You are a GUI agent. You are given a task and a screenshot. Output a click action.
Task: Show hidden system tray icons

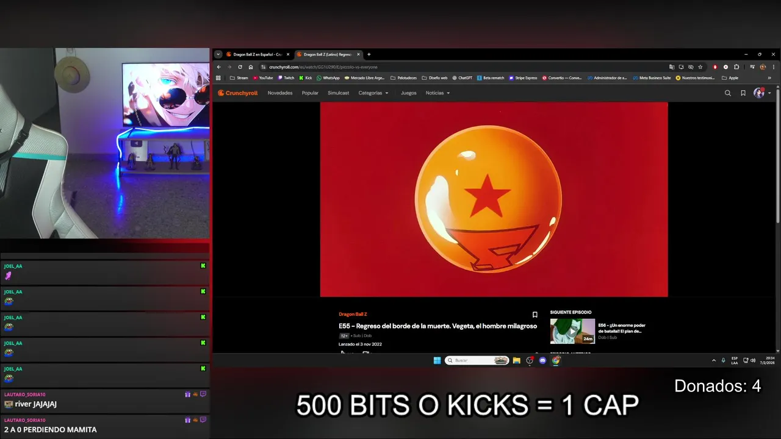[714, 360]
